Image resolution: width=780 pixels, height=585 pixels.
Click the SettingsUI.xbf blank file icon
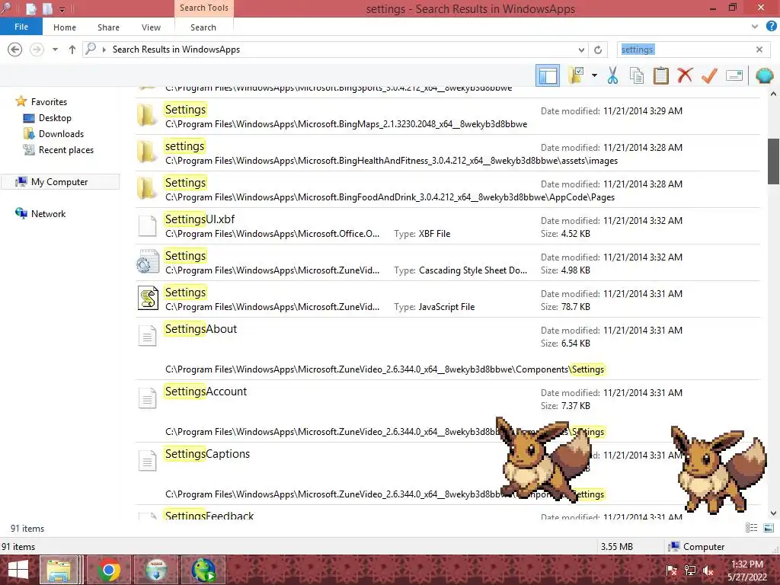tap(147, 225)
